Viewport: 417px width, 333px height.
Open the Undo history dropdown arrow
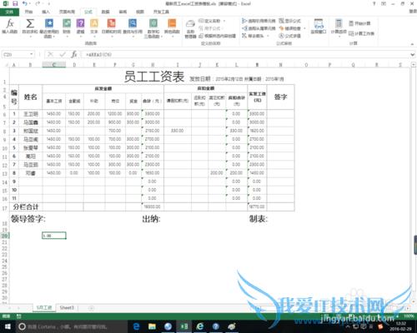(29, 3)
